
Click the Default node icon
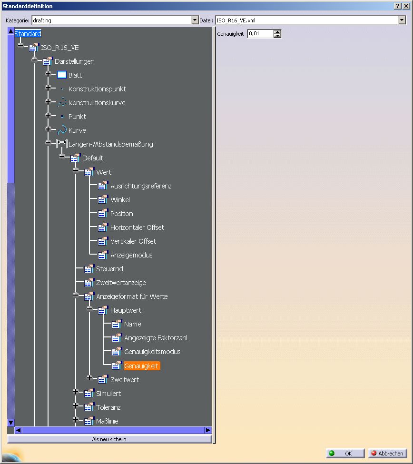tap(76, 158)
